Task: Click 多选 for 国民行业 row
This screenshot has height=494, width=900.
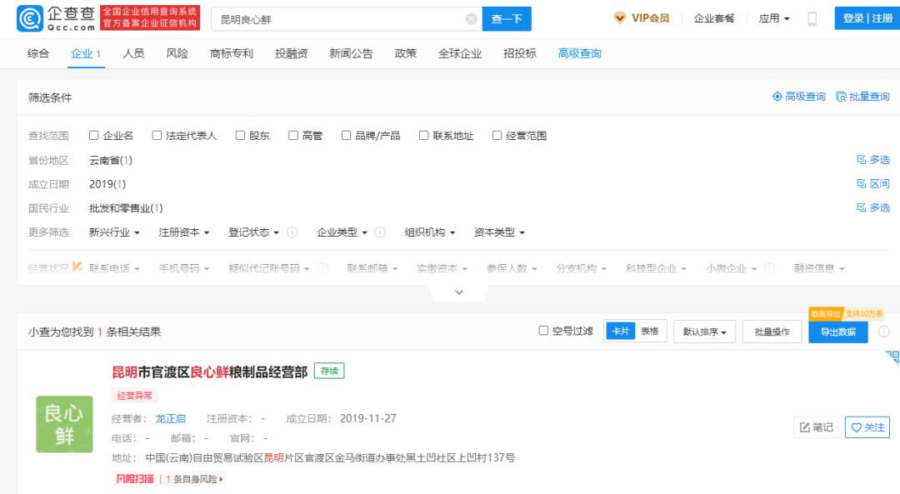Action: pyautogui.click(x=873, y=207)
